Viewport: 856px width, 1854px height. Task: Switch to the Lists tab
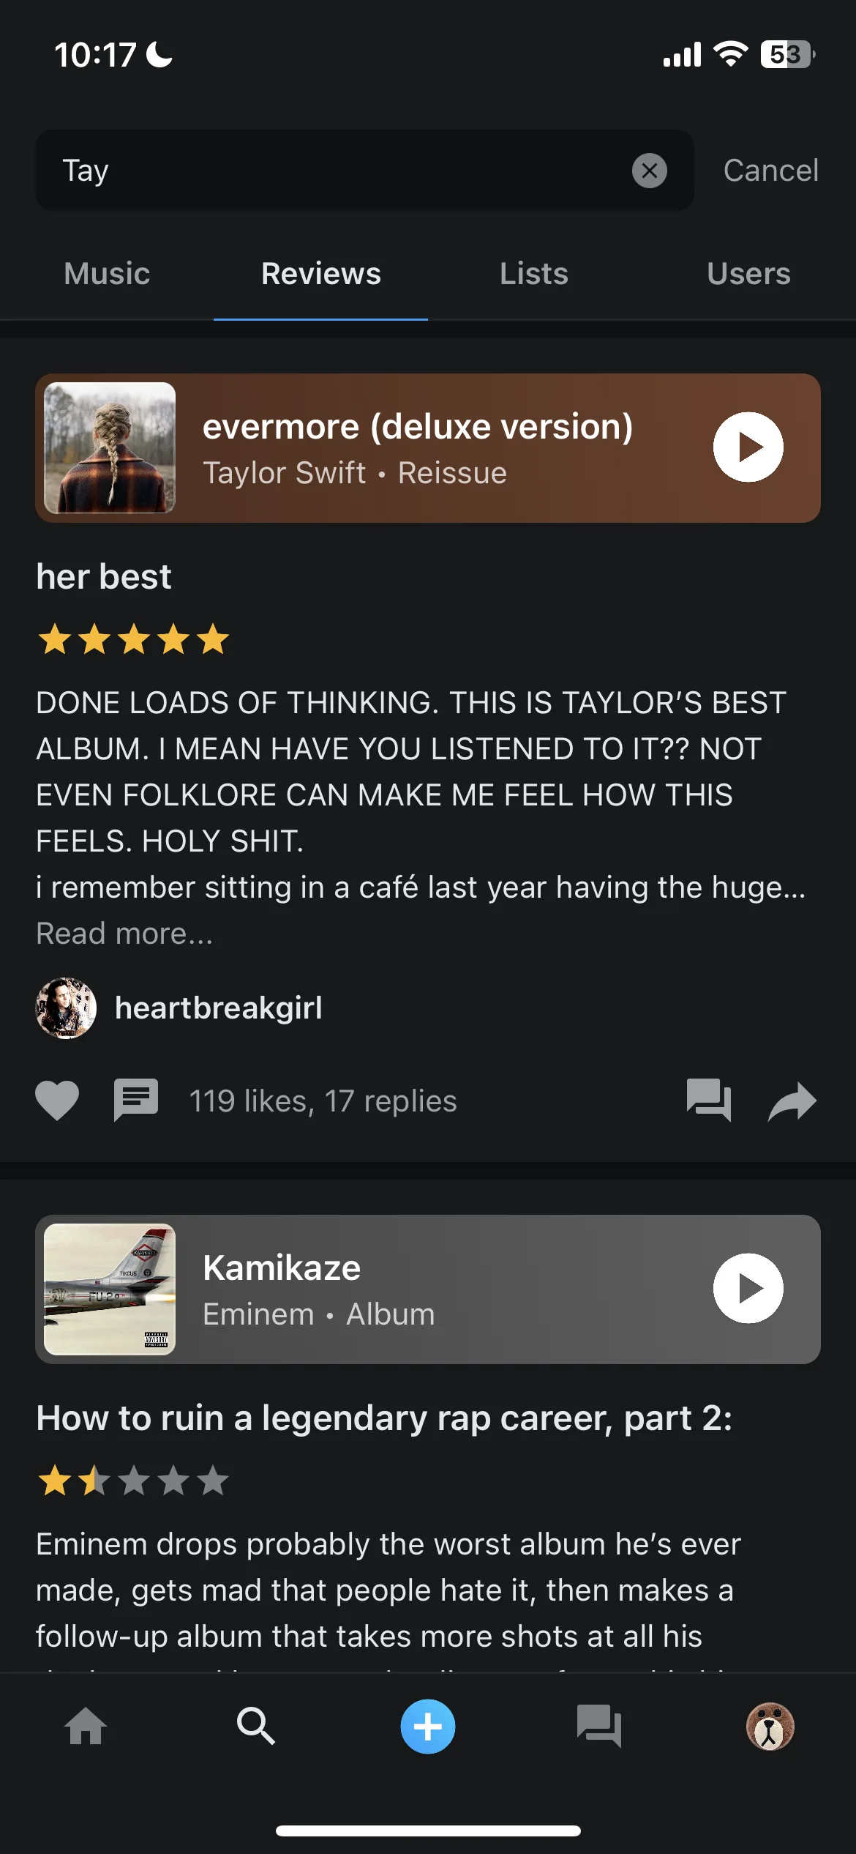(x=534, y=274)
